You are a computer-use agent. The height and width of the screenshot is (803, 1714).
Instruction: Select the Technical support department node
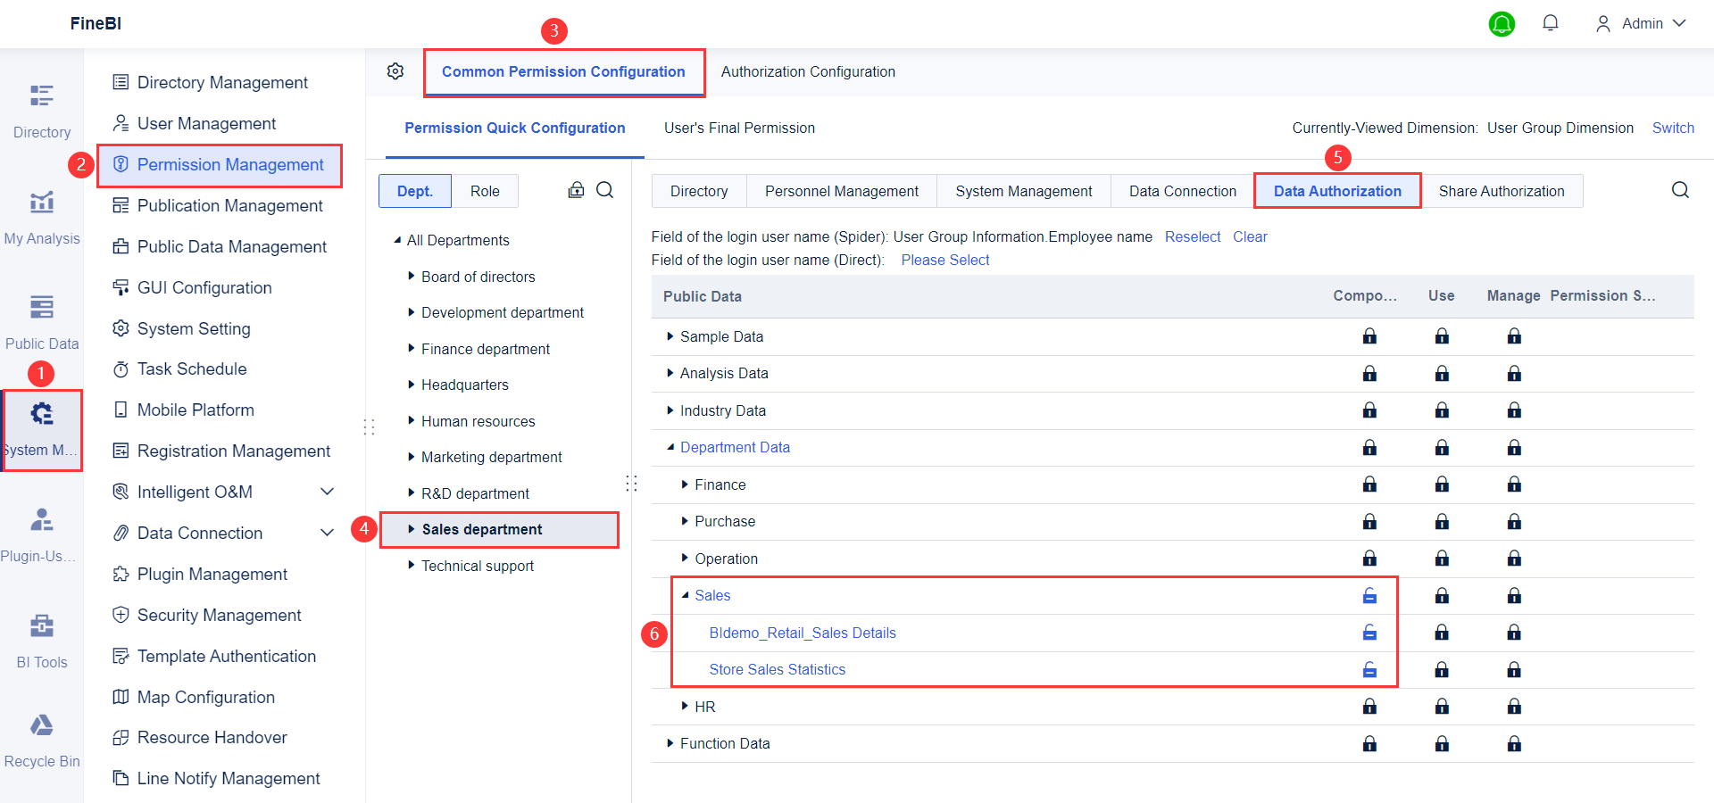click(477, 565)
